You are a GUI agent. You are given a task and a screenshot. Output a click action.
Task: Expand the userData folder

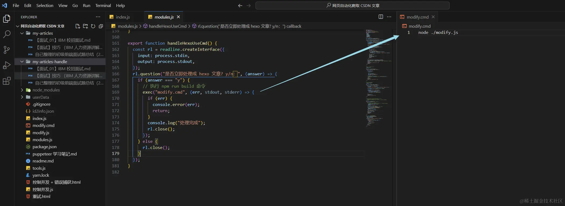tap(22, 97)
